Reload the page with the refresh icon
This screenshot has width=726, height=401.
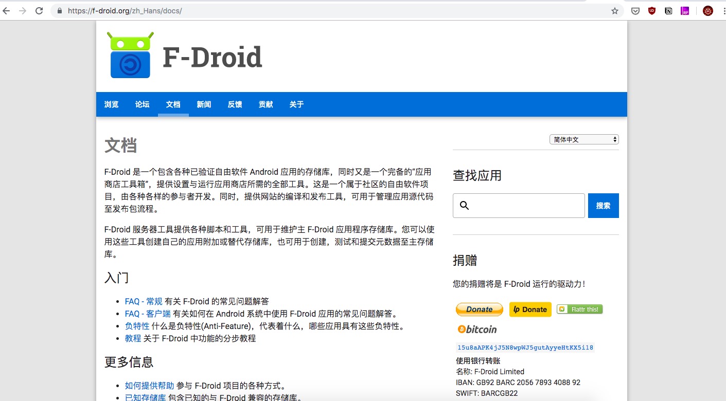pyautogui.click(x=39, y=11)
